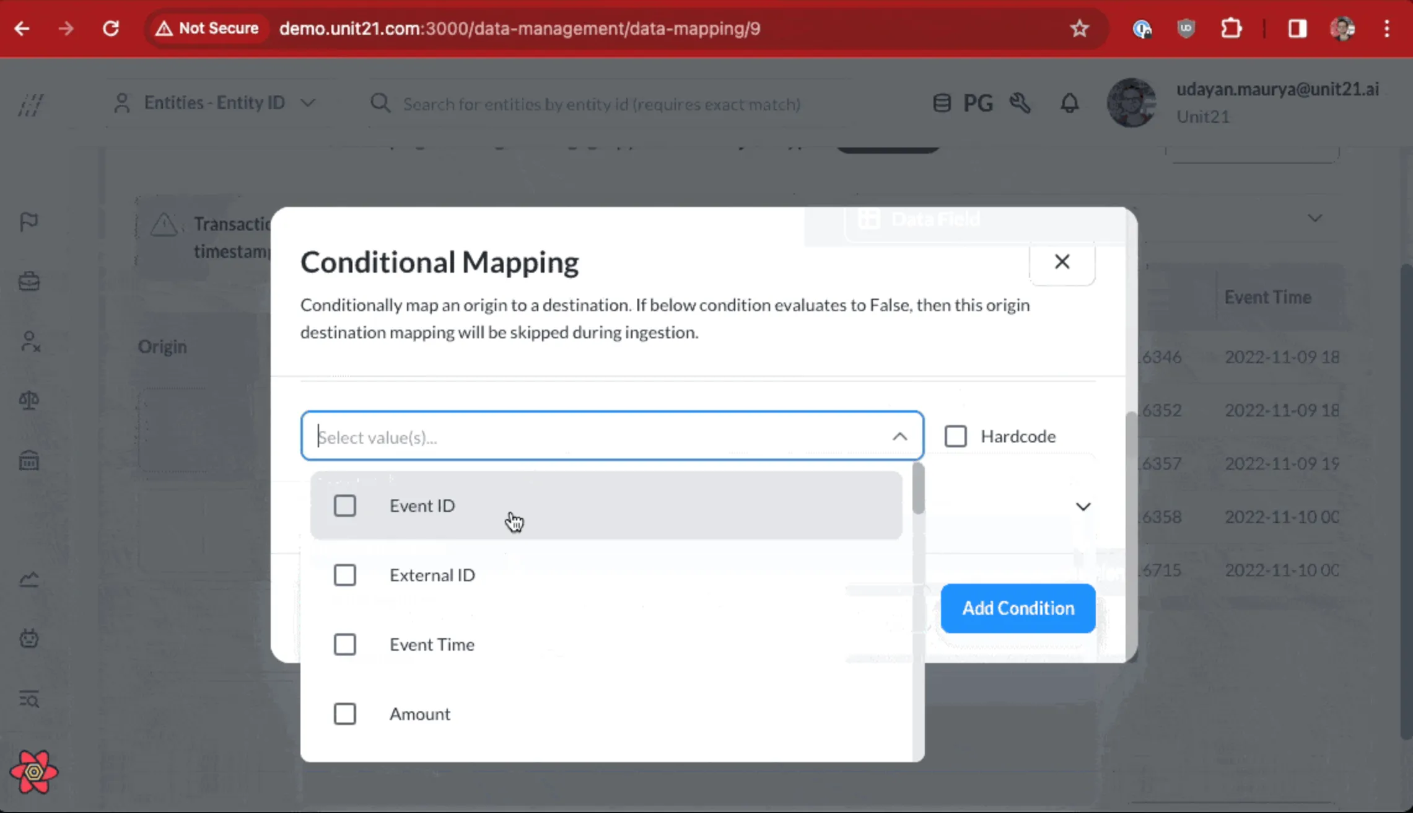
Task: Expand the chevron dropdown below Hardcode
Action: (x=1082, y=507)
